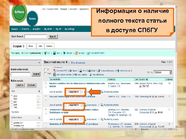This screenshot has width=186, height=139.
Task: Click the Quick Search button
Action: 53,37
